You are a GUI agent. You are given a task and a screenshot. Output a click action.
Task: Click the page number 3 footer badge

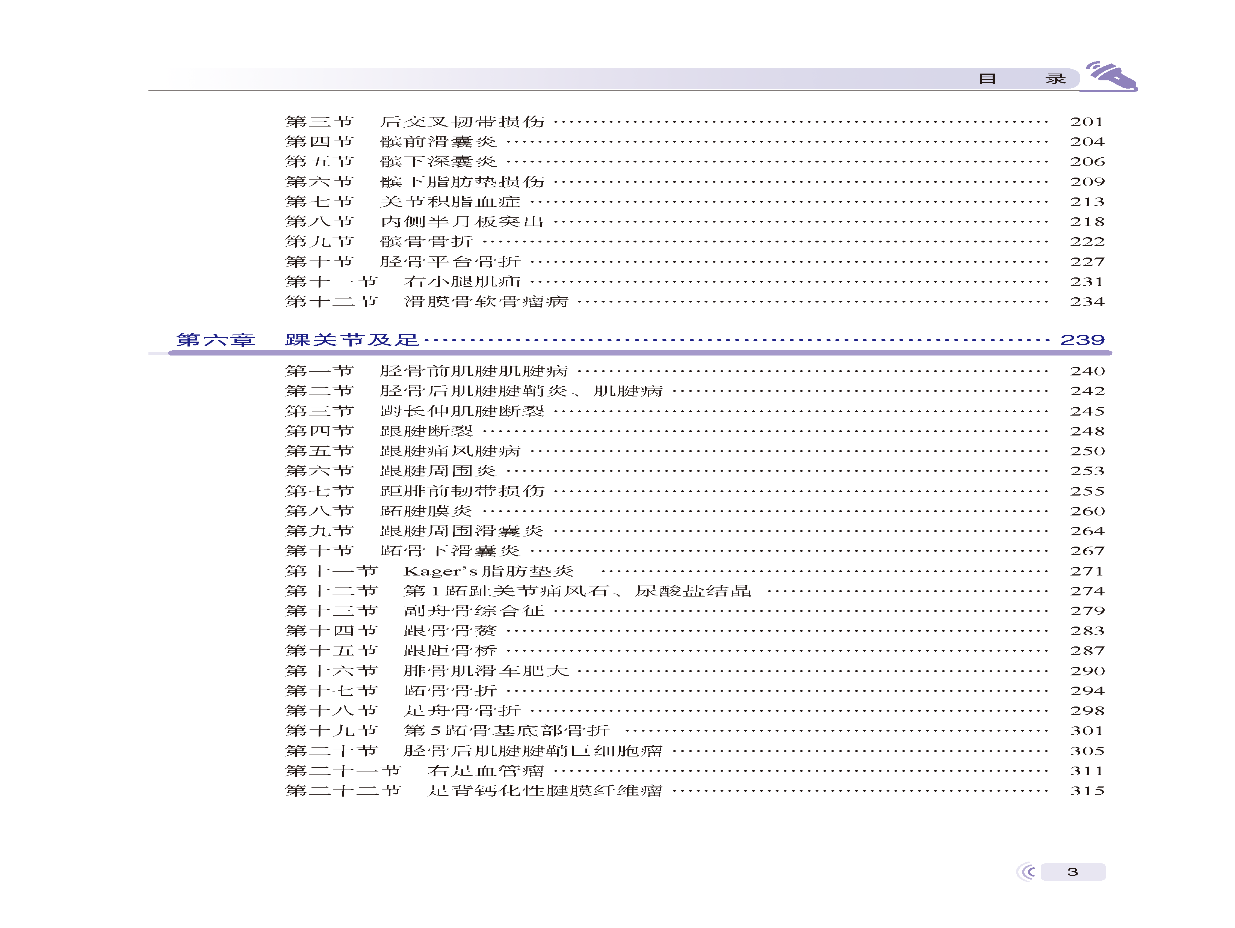pos(1073,872)
